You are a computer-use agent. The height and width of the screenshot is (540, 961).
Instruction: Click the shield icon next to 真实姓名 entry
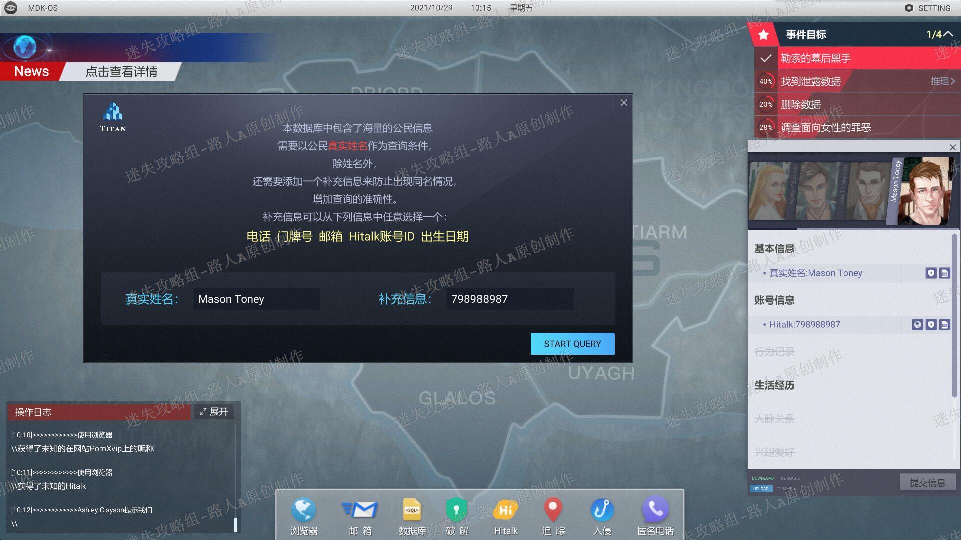(x=931, y=273)
